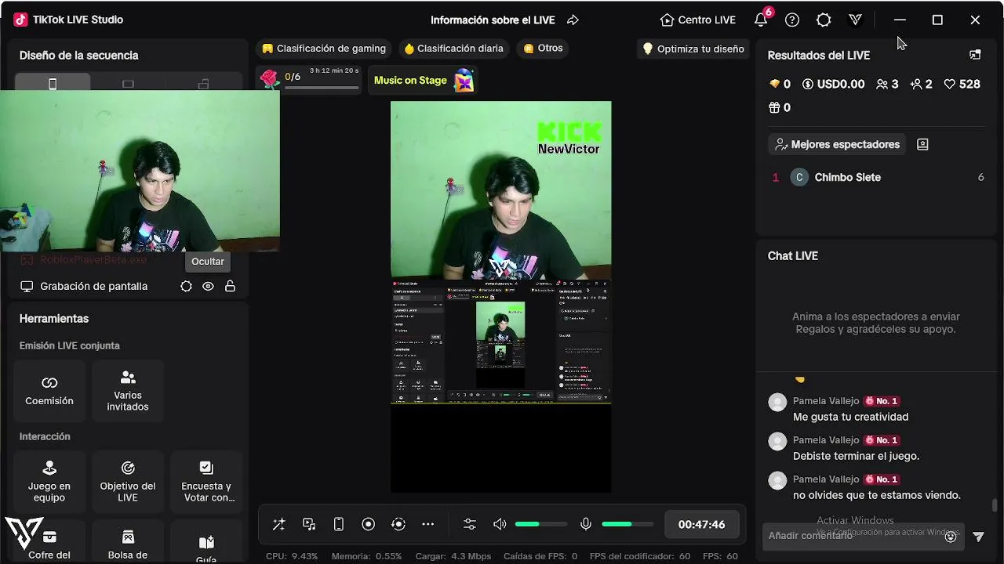1004x564 pixels.
Task: Open the help question mark icon
Action: click(x=792, y=20)
